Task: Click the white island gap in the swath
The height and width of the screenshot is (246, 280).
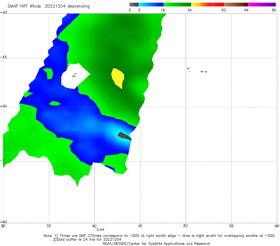Action: click(x=75, y=76)
